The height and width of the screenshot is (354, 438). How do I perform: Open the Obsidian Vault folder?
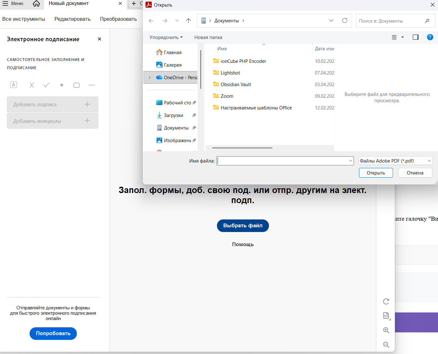coord(236,85)
